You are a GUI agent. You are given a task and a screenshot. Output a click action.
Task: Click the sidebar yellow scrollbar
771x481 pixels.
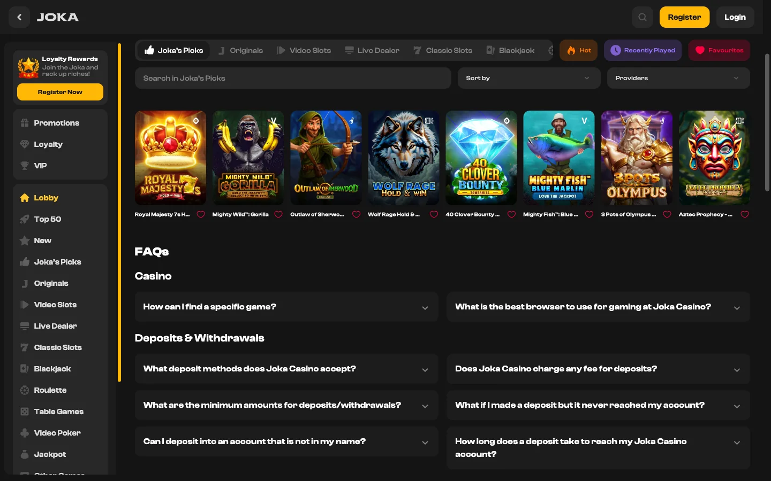coord(119,213)
